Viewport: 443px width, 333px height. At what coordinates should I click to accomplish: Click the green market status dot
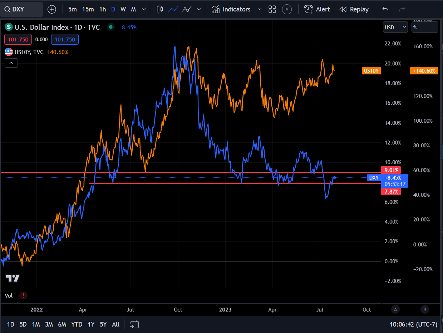coord(110,27)
